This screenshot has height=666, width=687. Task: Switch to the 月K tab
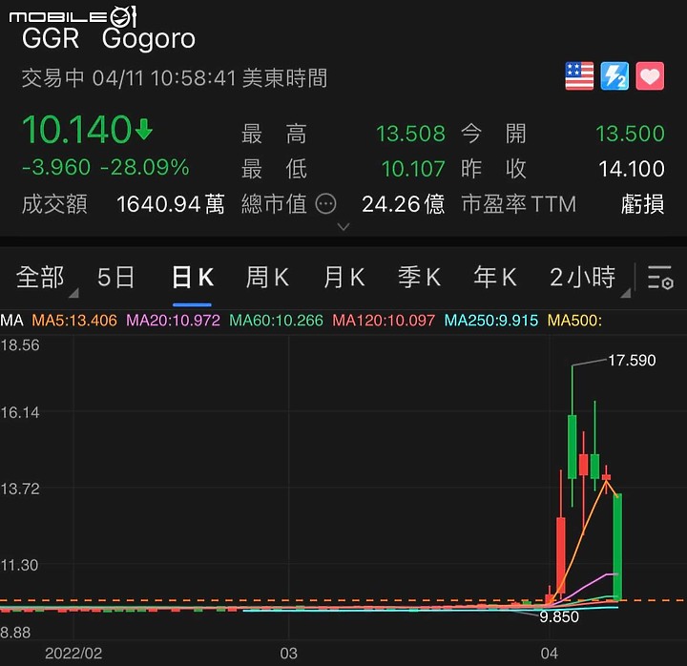click(343, 278)
